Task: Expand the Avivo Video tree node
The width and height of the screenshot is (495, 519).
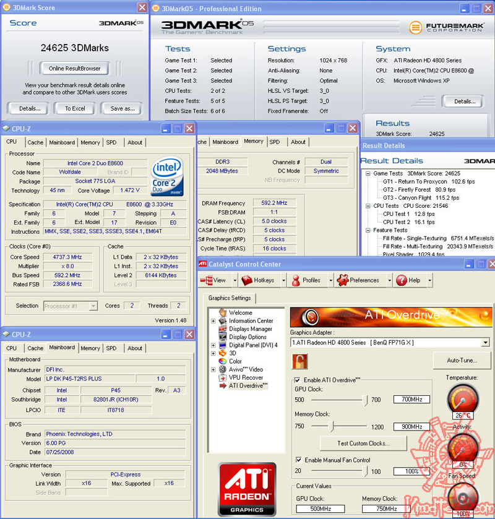Action: [x=213, y=370]
